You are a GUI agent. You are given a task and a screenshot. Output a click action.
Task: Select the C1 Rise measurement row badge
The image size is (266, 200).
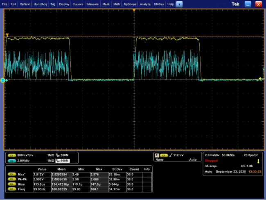[12, 184]
